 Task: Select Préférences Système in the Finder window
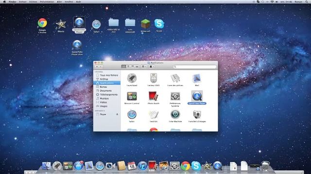(x=175, y=96)
